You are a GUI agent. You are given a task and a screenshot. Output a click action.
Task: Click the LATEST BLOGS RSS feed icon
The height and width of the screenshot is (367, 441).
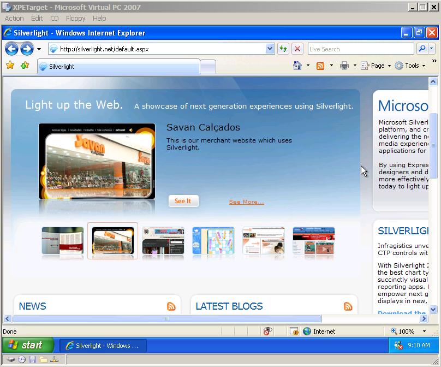pos(348,306)
